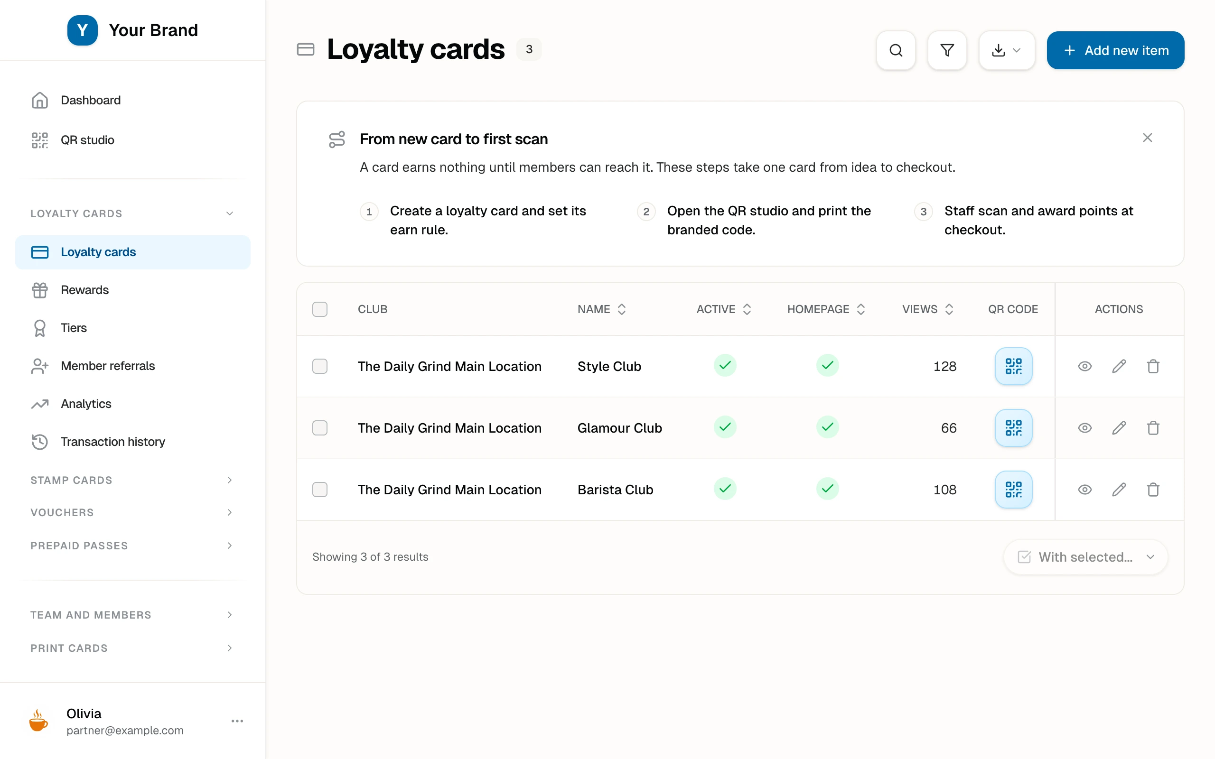
Task: Toggle Active status for Style Club
Action: 725,365
